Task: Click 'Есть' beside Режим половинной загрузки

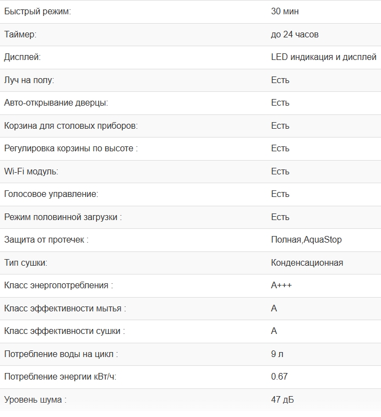Action: 280,217
